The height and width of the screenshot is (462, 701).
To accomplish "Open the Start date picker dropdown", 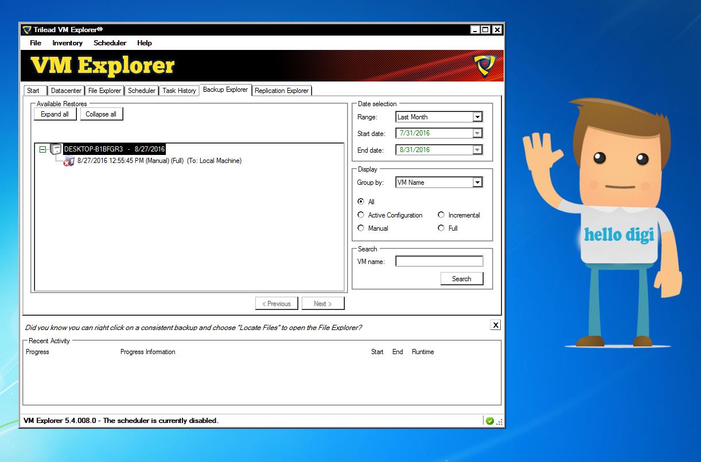I will tap(477, 133).
